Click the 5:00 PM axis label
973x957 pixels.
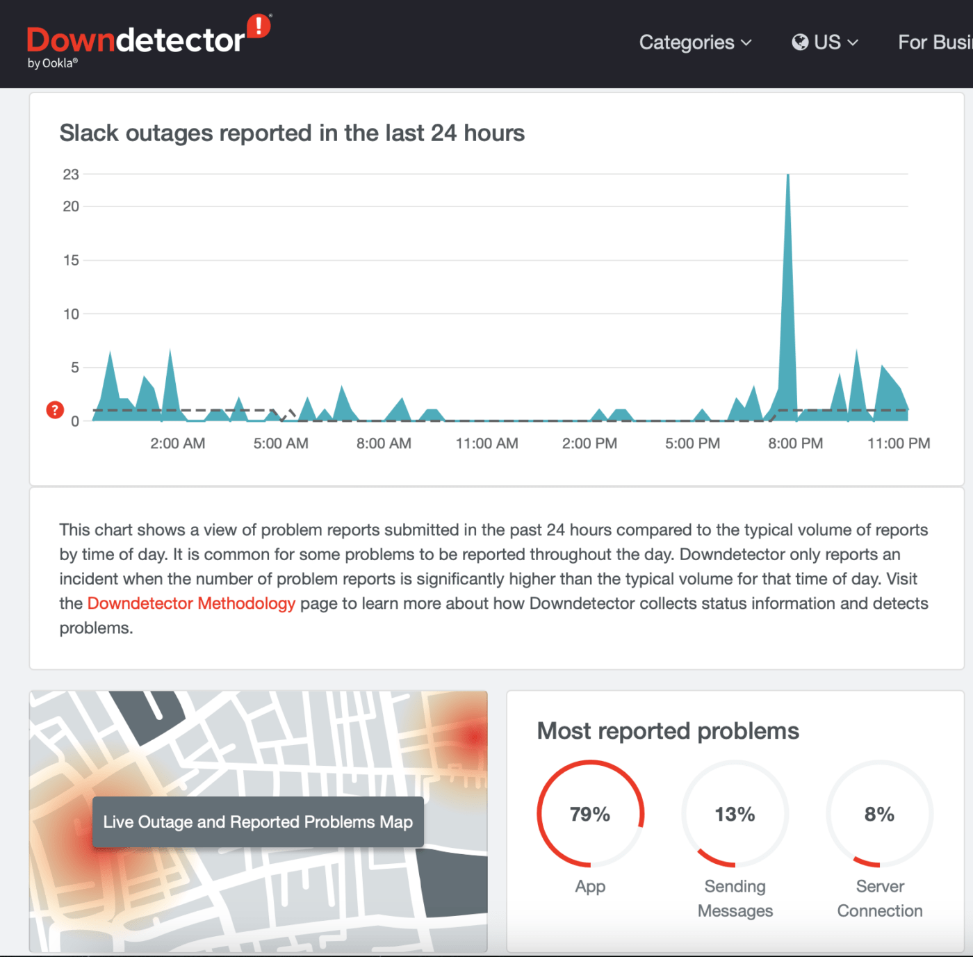(x=692, y=443)
